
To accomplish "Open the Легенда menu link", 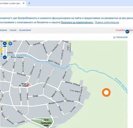I will click(3, 30).
